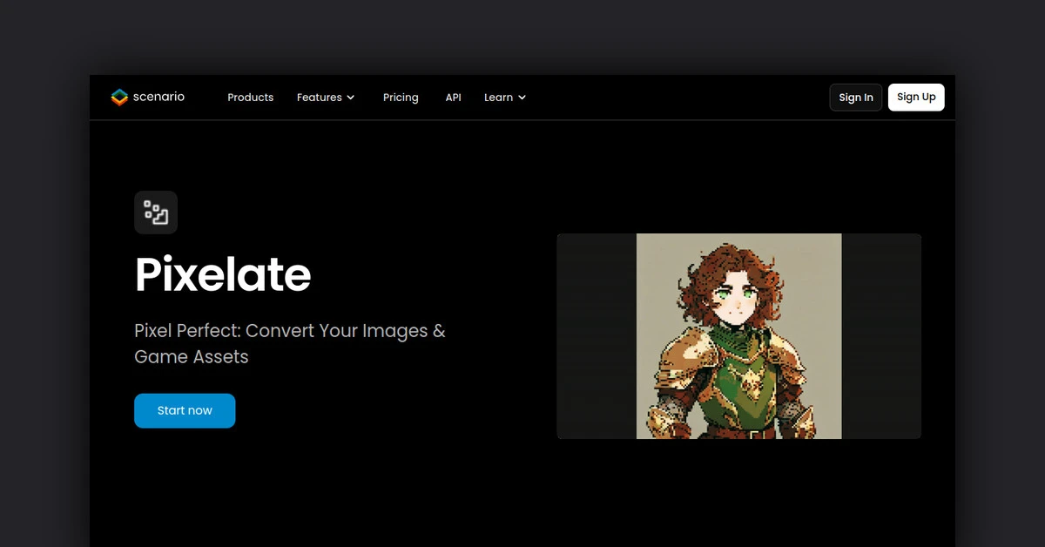Click the pixel art knight preview image
Image resolution: width=1045 pixels, height=547 pixels.
pos(738,336)
